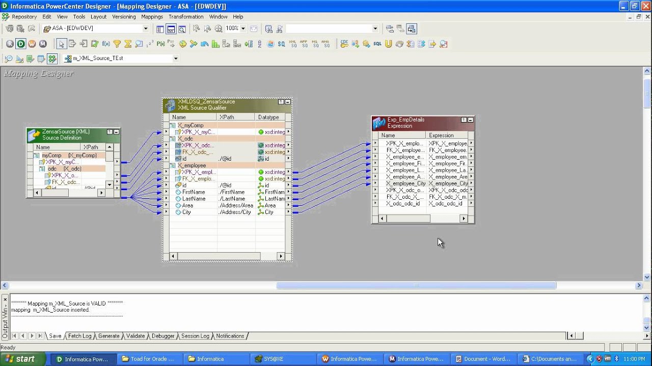Add a Stored Procedure P(x) icon
Screen dimensions: 652x366
click(x=161, y=44)
